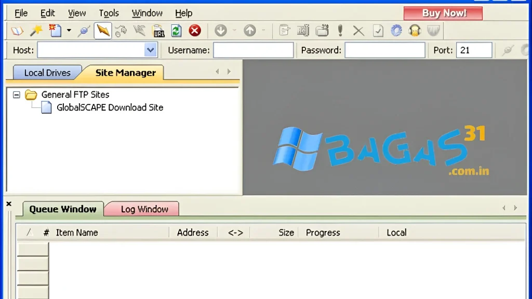Click the Rename icon

pyautogui.click(x=303, y=31)
